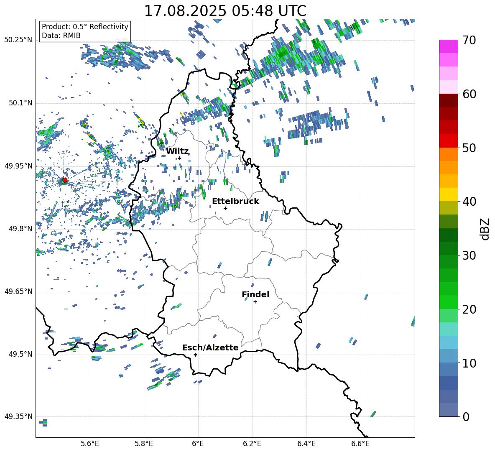Click the 6.2°E longitude label

[252, 444]
